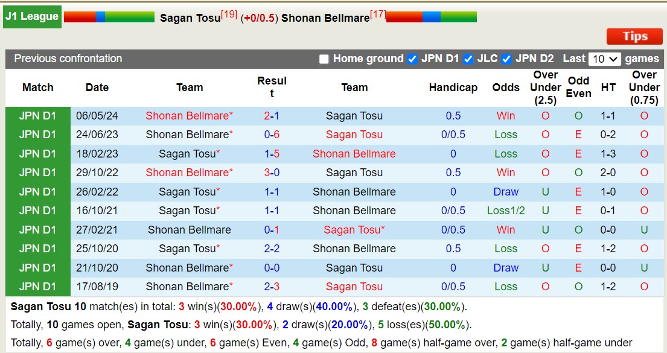Click the 2-1 result of the top match
The height and width of the screenshot is (353, 667).
click(272, 116)
